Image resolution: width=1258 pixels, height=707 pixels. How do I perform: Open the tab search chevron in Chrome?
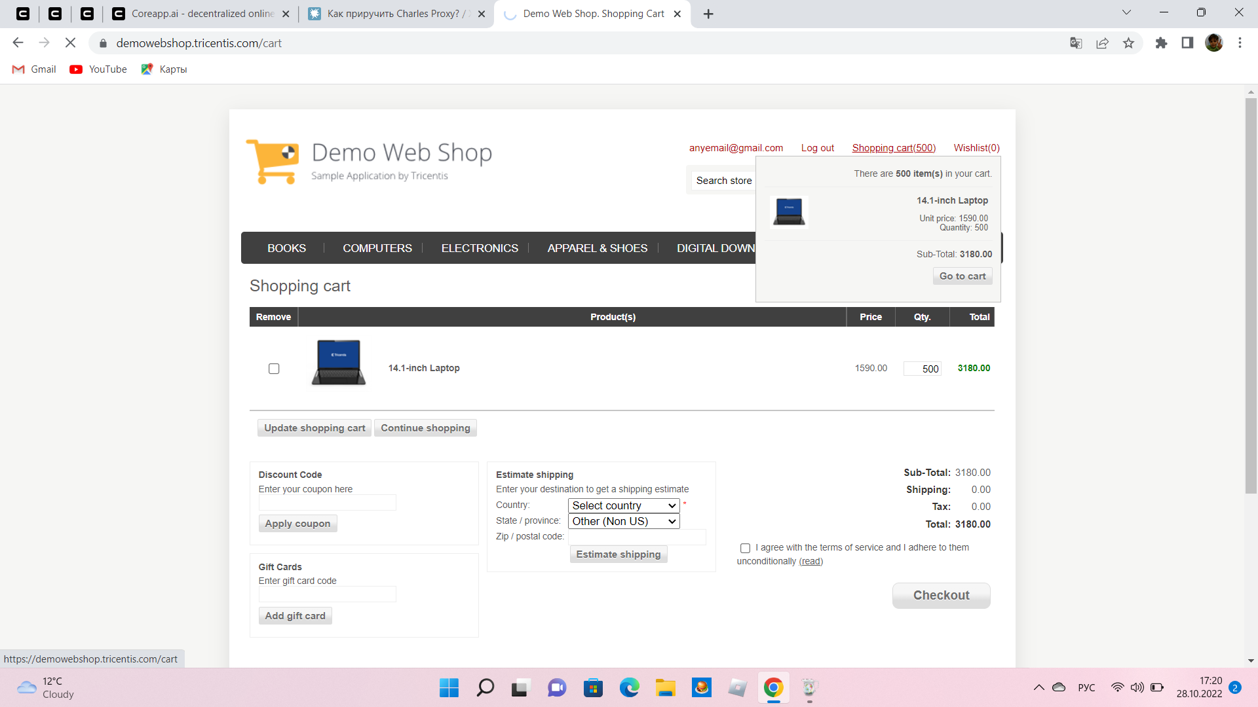click(1126, 12)
